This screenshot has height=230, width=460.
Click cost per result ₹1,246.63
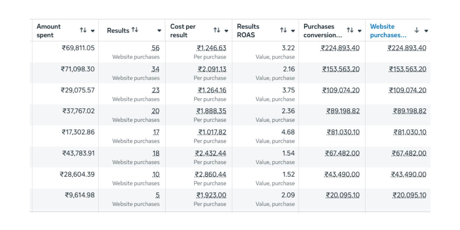point(211,48)
